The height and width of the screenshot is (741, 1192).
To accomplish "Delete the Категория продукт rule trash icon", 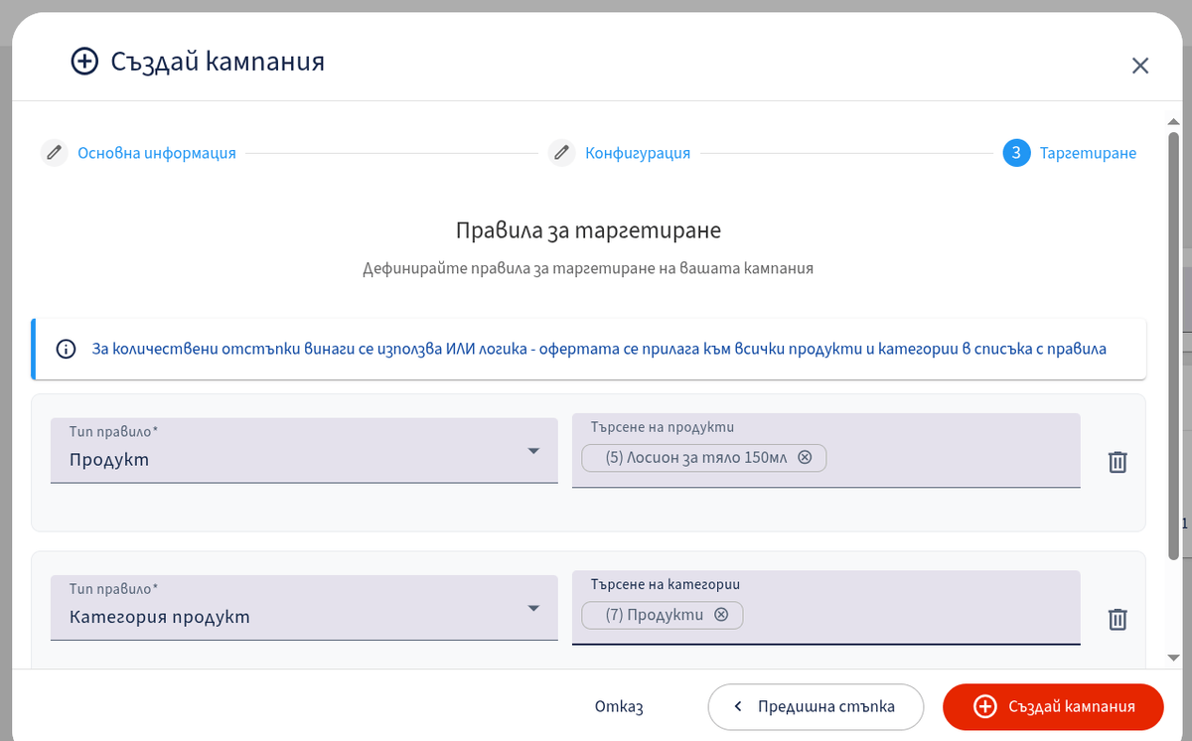I will [1117, 619].
